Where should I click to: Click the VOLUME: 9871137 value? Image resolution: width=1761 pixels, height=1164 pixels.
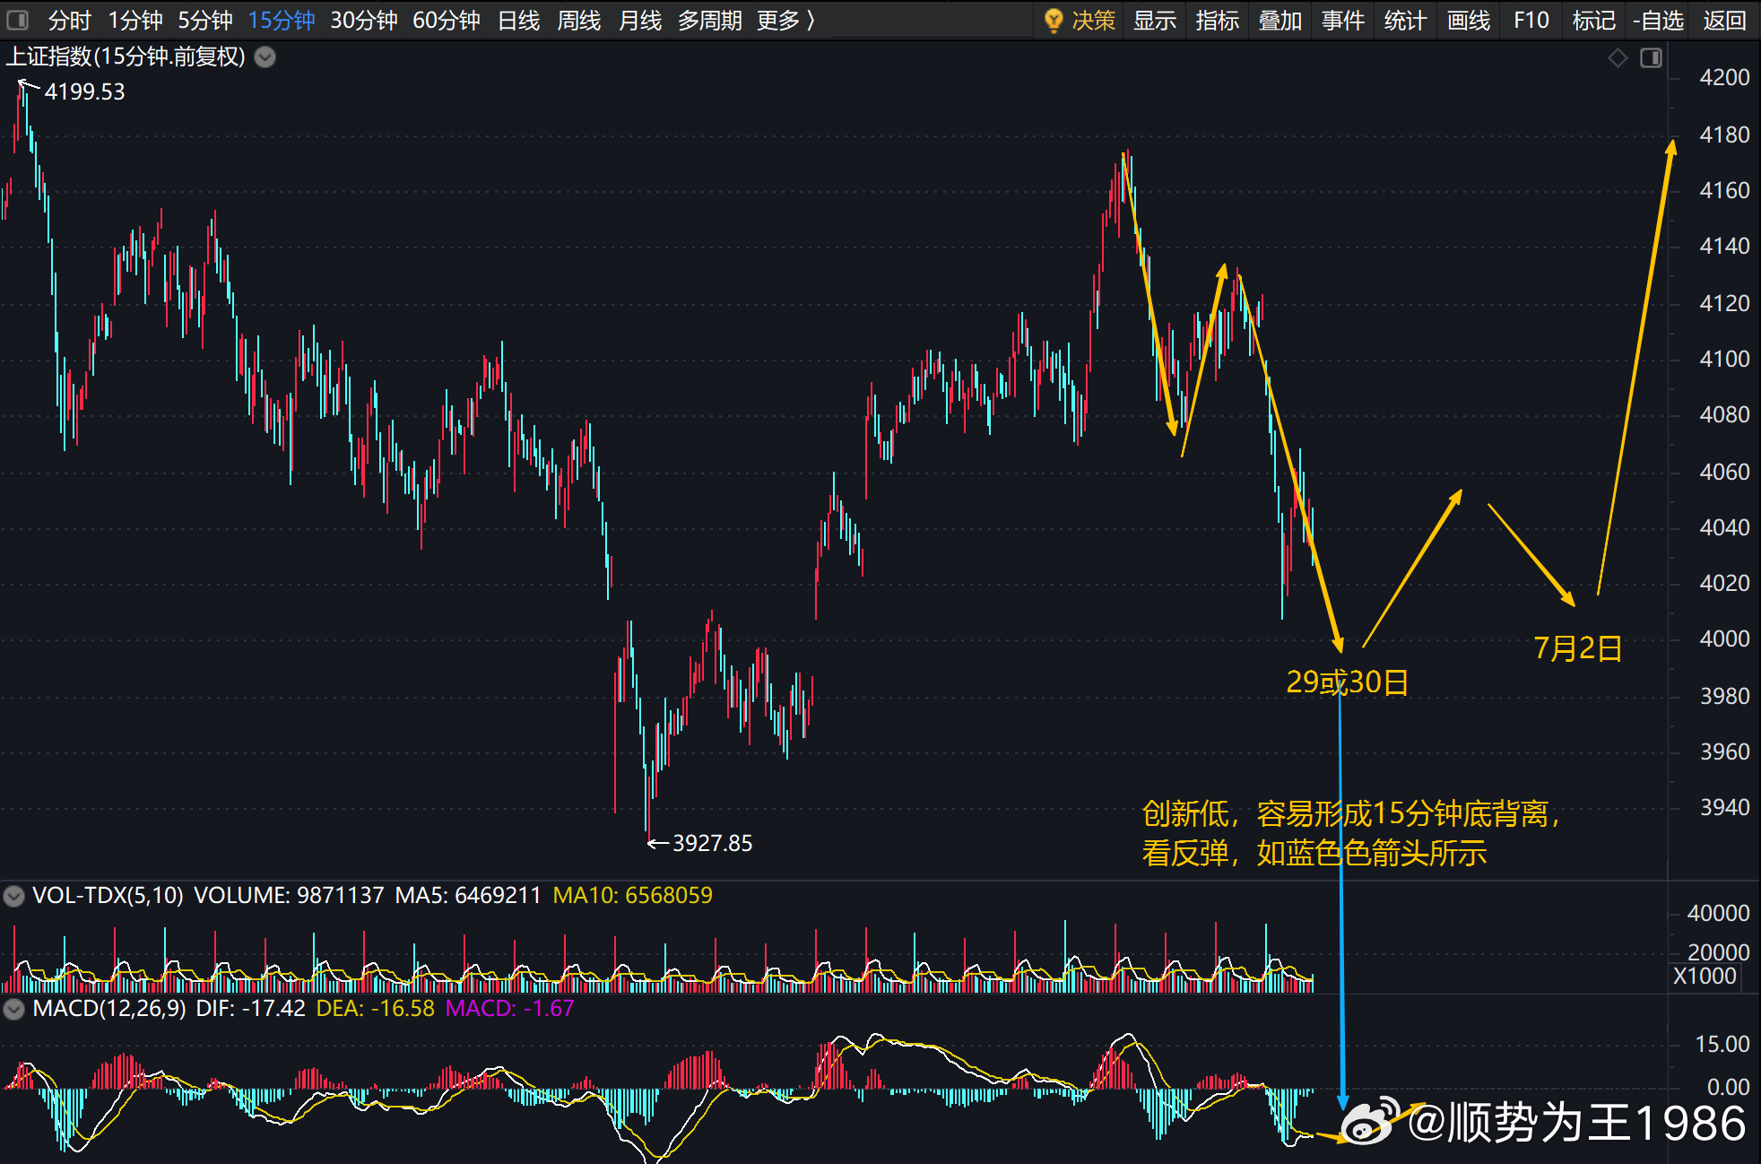(289, 895)
